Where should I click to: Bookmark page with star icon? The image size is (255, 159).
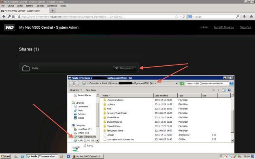(176, 17)
